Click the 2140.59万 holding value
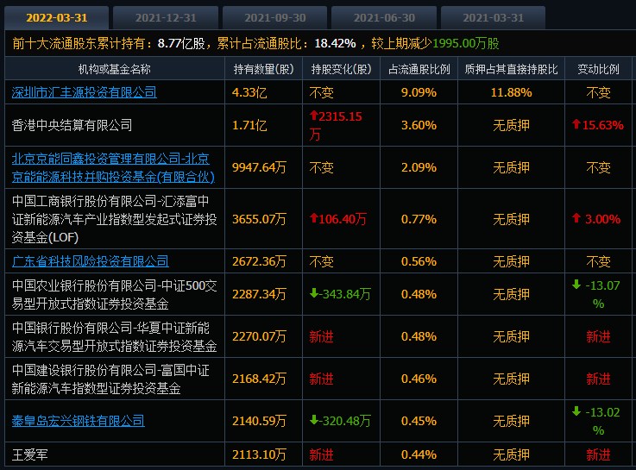This screenshot has height=470, width=636. coord(259,422)
